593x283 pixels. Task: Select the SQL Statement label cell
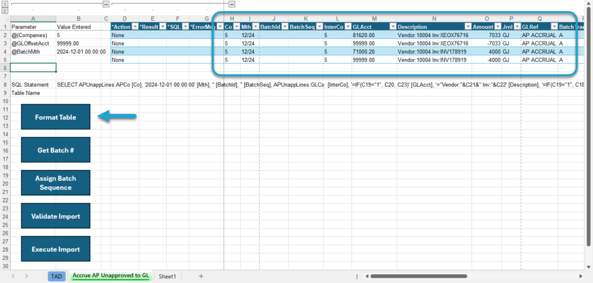33,84
